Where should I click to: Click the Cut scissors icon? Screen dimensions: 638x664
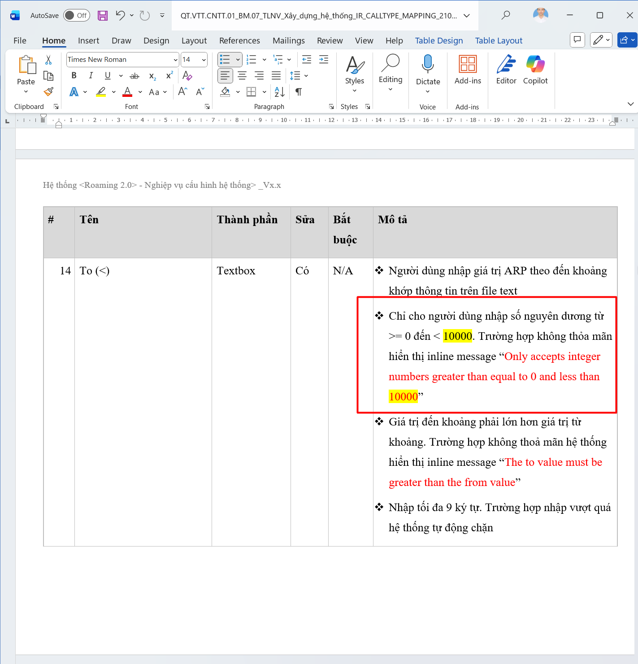click(48, 60)
